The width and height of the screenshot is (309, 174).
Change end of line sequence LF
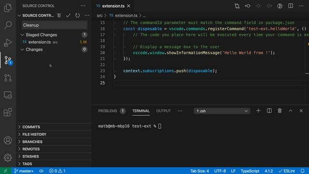point(233,171)
